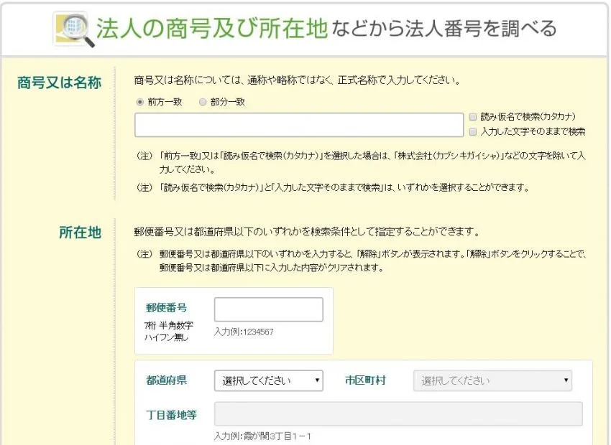Click the 7桁 半角数字 ハイフン無し note

pyautogui.click(x=168, y=331)
